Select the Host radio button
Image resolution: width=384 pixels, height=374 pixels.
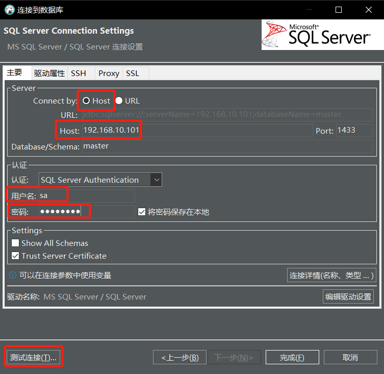pos(86,101)
